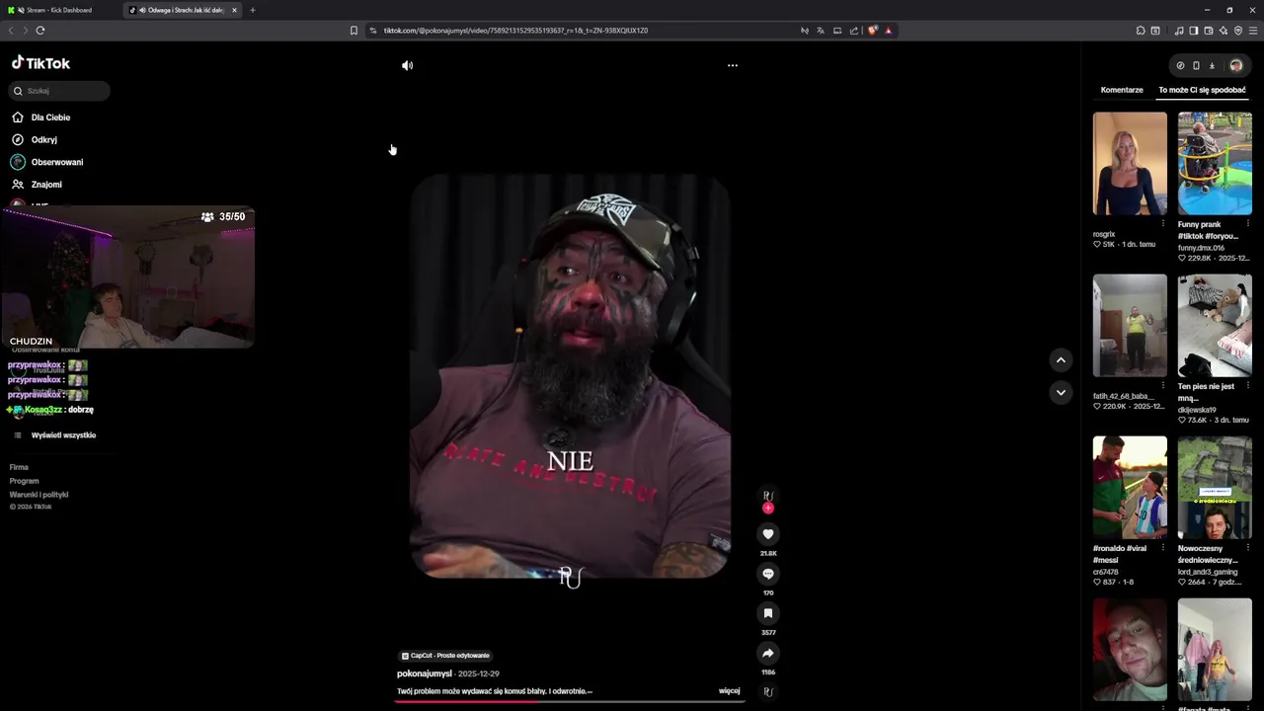
Task: Toggle the browser sidebar panel
Action: (x=1193, y=31)
